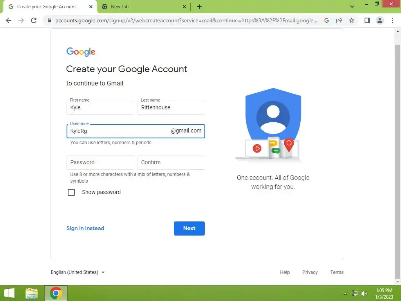401x301 pixels.
Task: Switch to the New Tab tab
Action: tap(144, 7)
